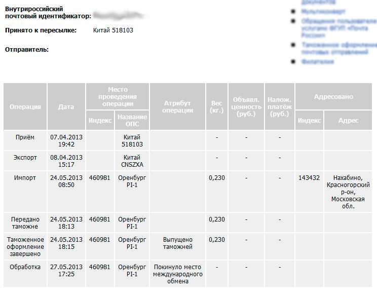
Task: Click the date '24.05.2013 18:13'
Action: click(x=66, y=223)
